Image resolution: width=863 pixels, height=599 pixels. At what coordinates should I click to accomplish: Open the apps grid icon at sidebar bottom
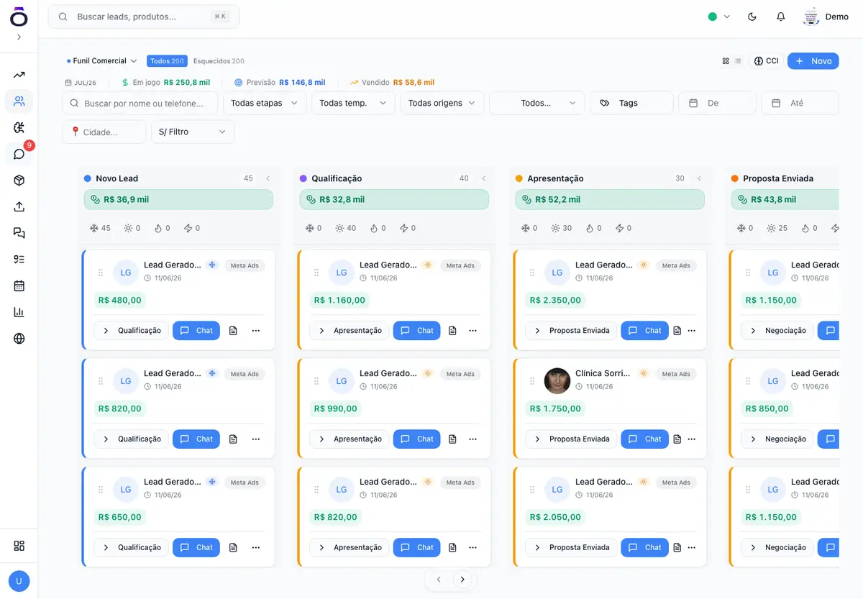(19, 546)
